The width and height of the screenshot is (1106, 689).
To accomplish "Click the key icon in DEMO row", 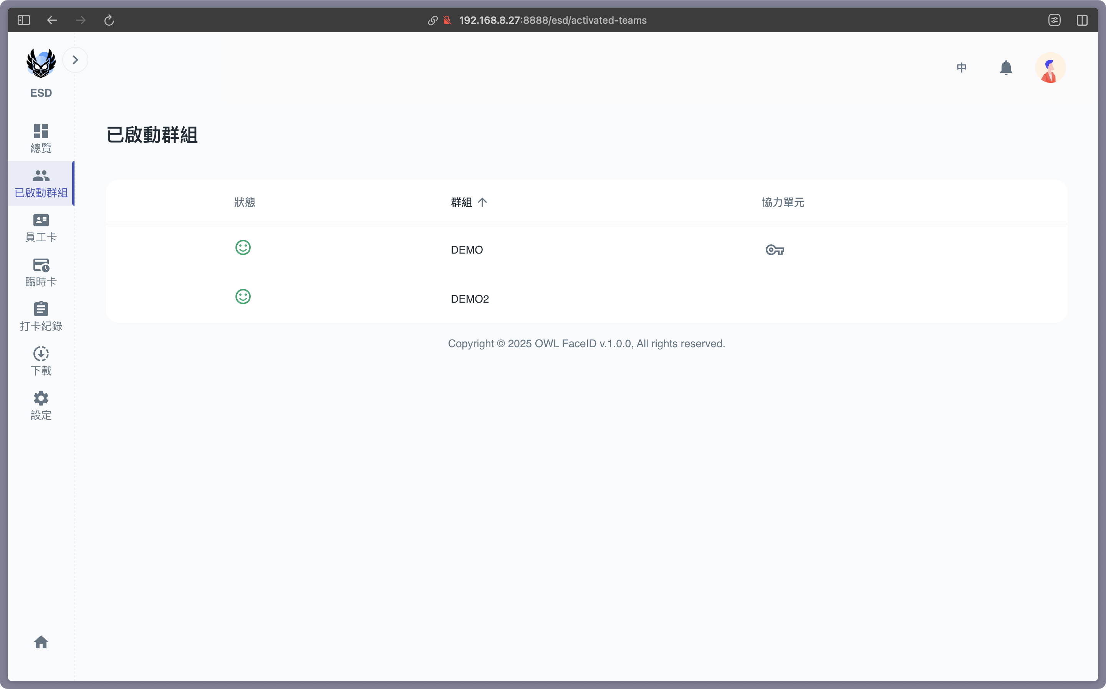I will pos(775,250).
